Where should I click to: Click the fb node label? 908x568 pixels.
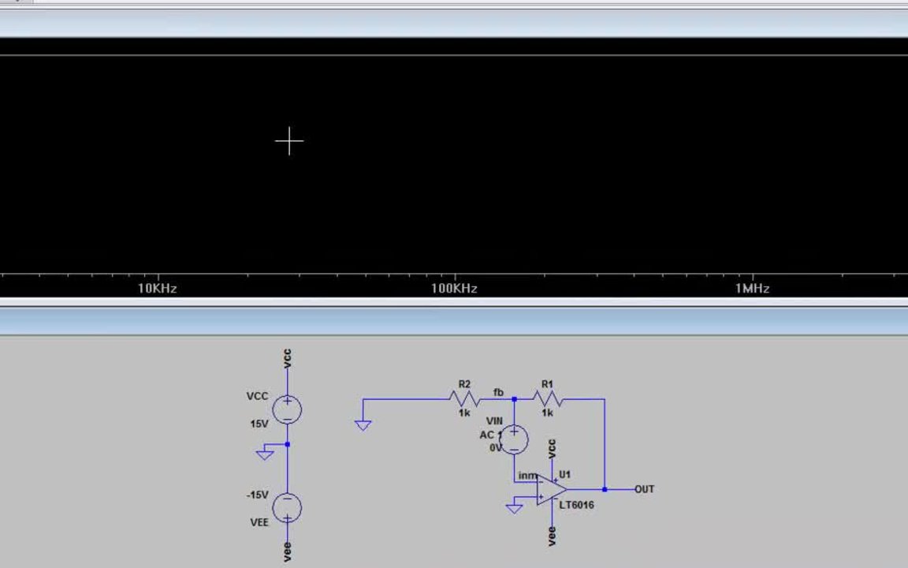tap(498, 392)
